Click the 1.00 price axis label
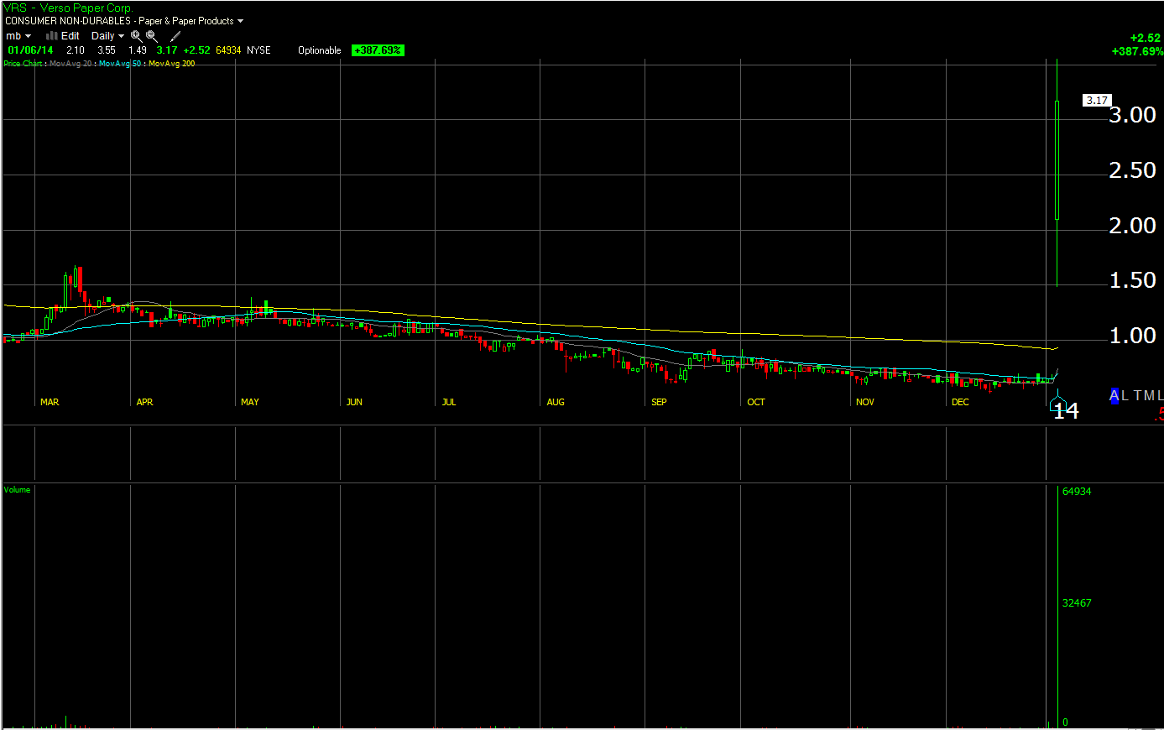 point(1132,336)
